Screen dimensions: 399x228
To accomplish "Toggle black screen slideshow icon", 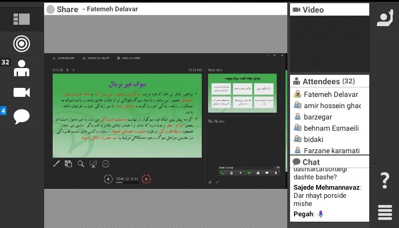I will [93, 164].
